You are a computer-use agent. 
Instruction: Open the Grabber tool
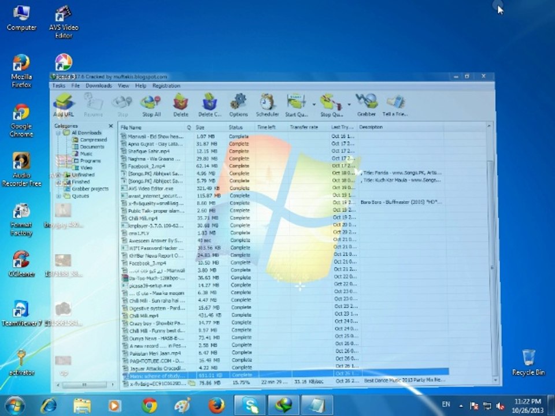point(367,105)
